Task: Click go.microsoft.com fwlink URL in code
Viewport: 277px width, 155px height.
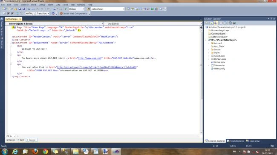Action: pyautogui.click(x=97, y=67)
